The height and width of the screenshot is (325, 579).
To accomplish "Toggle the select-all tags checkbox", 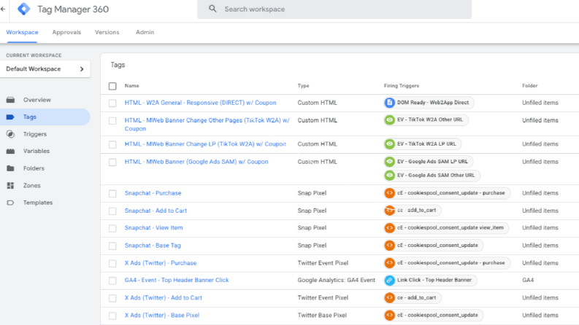I will (112, 86).
